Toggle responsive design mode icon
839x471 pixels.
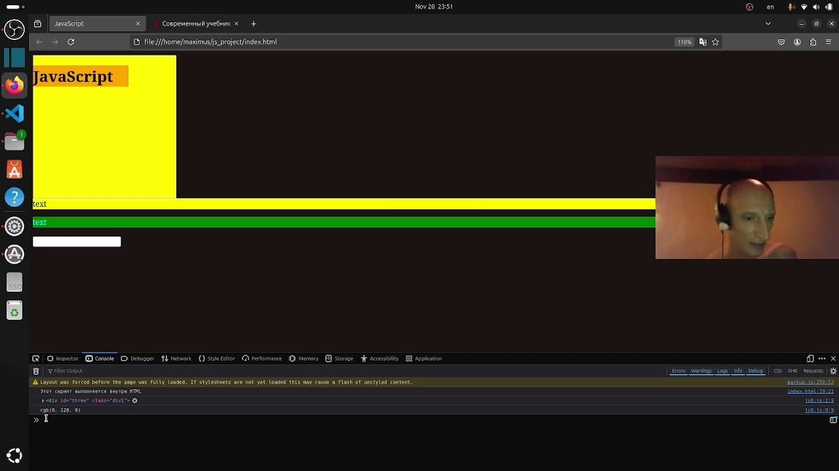click(810, 358)
